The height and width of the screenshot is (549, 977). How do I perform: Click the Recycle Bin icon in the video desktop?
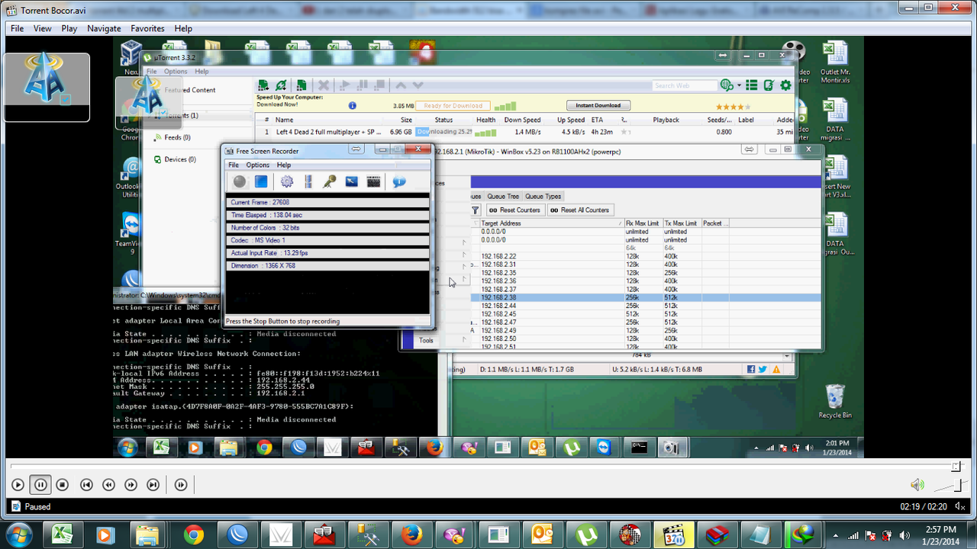point(835,401)
